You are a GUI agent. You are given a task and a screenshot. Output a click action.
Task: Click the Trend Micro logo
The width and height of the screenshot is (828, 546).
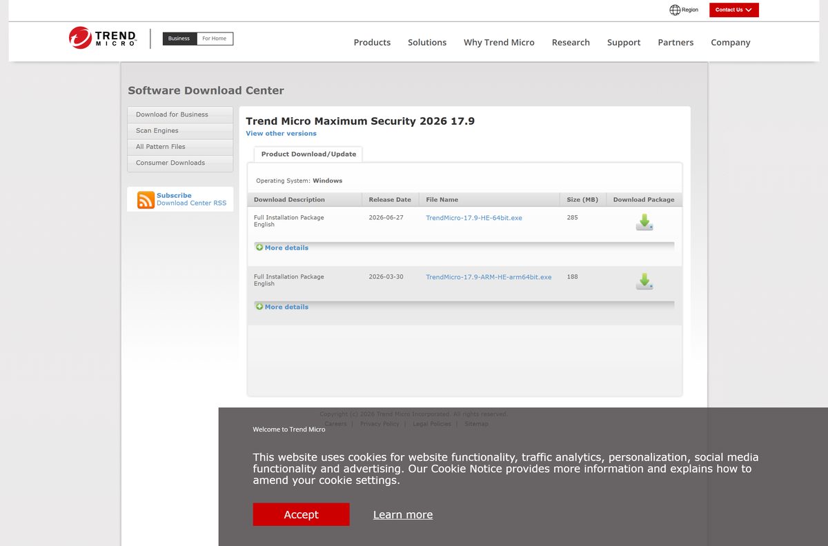102,38
